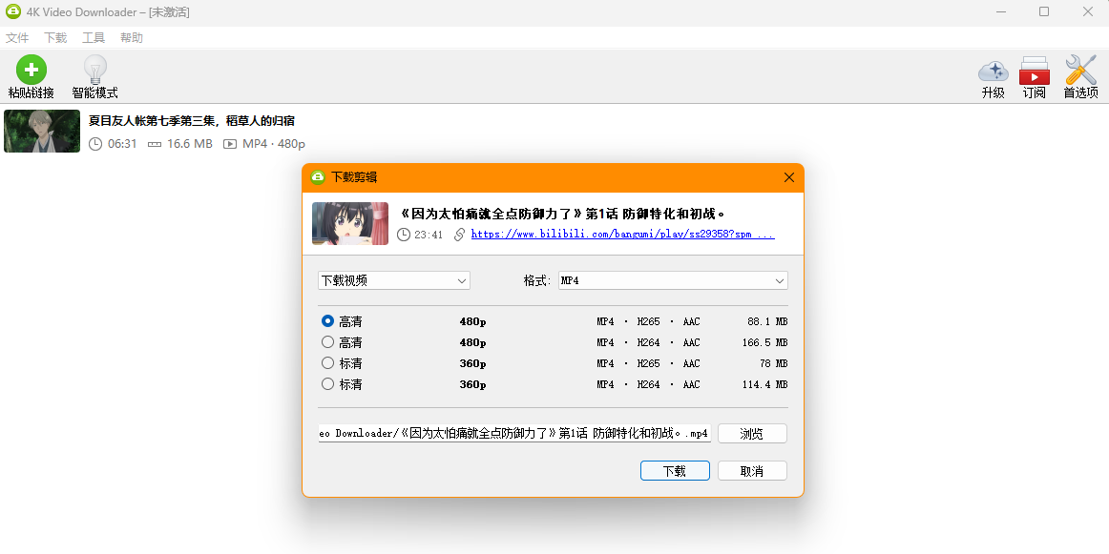Click the dialog's anime video thumbnail

(350, 223)
